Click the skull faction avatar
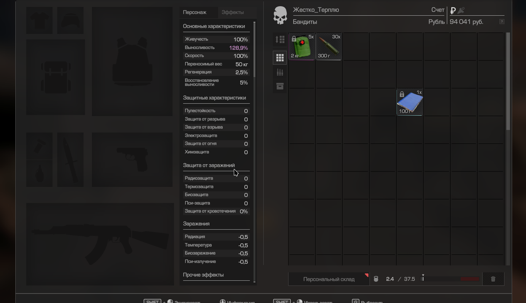 pos(280,16)
